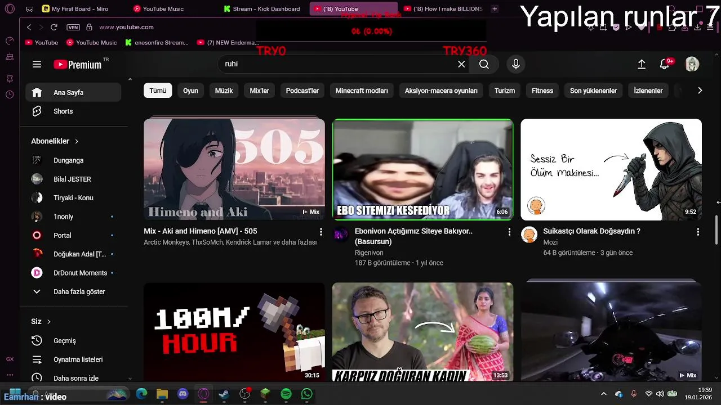Open options for the Ebonivon video
The image size is (721, 405).
509,232
